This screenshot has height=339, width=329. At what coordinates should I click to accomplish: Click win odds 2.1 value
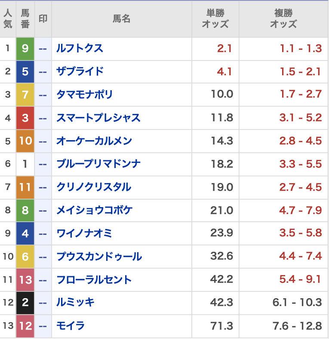224,48
